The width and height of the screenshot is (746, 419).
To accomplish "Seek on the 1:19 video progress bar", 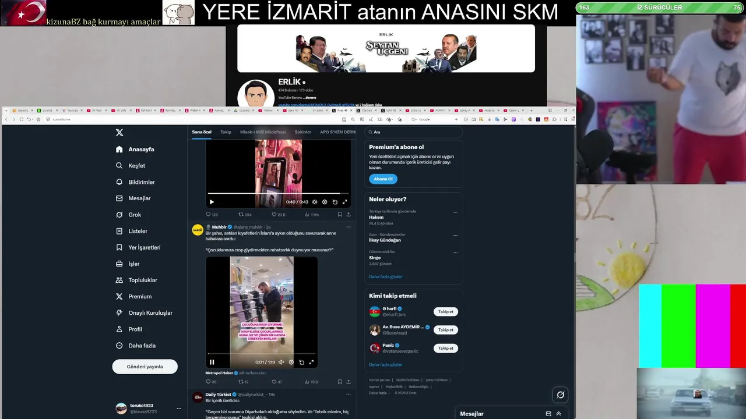I will coord(262,353).
